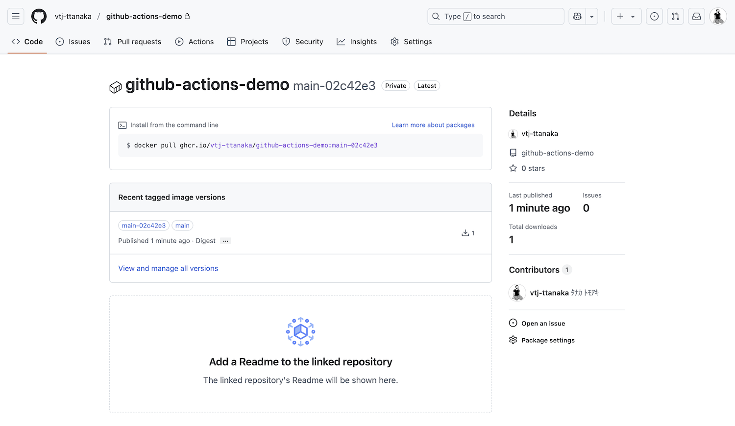735x426 pixels.
Task: Open the issues icon in header
Action: tap(654, 16)
